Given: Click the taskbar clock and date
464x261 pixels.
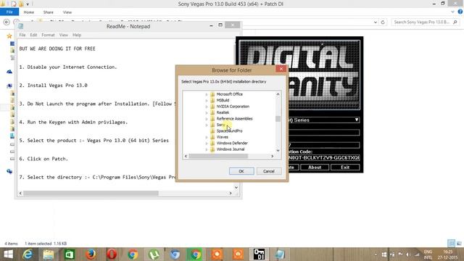Looking at the screenshot, I should click(447, 254).
